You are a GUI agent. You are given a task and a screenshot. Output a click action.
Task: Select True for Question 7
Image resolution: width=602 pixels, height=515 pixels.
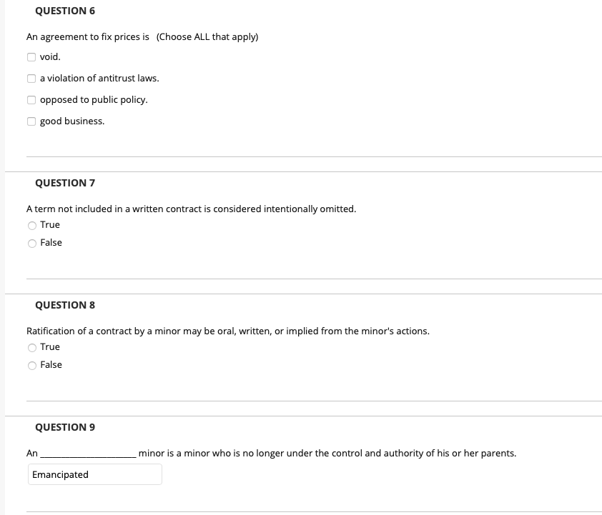(x=32, y=224)
